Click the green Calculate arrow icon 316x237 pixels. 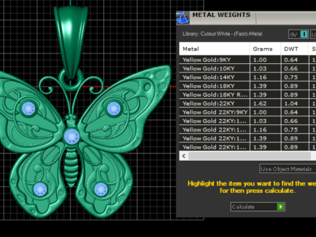[x=280, y=207]
